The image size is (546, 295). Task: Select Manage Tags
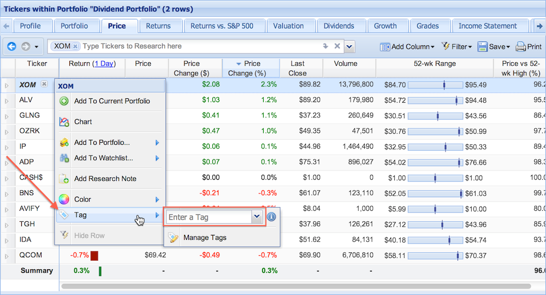(x=222, y=238)
